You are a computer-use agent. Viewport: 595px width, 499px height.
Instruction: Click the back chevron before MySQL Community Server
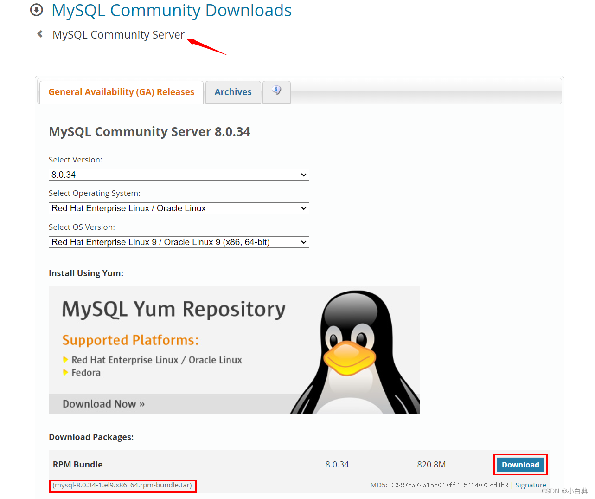click(40, 34)
